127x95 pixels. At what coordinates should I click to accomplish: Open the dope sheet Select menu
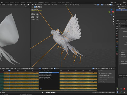click(x=3, y=68)
